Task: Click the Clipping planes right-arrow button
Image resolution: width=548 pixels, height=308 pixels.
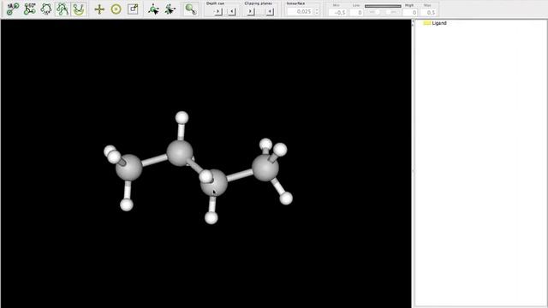Action: [251, 12]
